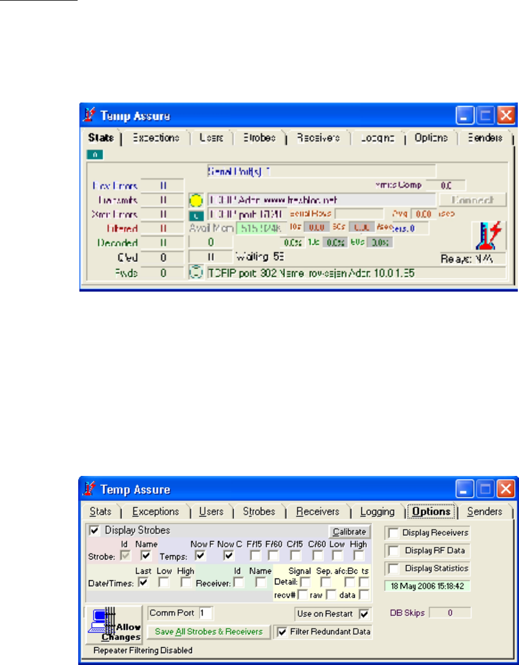Toggle the Filter Redundant Data checkbox
The width and height of the screenshot is (519, 665).
282,631
